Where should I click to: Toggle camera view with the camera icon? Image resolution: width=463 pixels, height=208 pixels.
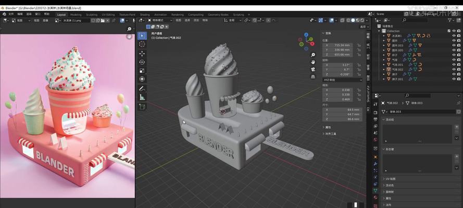coord(314,70)
